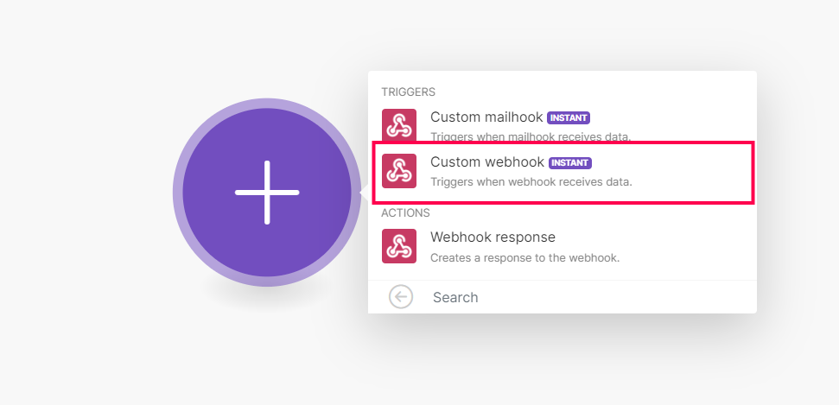Click 'Triggers when webhook receives data.' text
Viewport: 839px width, 405px height.
pyautogui.click(x=531, y=182)
